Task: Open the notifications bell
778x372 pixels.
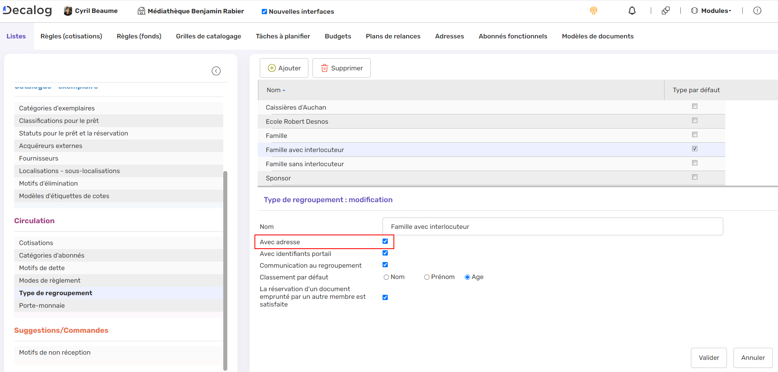Action: click(x=632, y=11)
